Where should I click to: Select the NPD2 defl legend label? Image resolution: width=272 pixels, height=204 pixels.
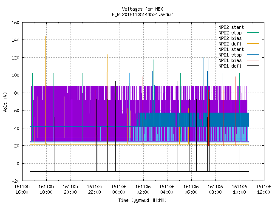(x=230, y=44)
